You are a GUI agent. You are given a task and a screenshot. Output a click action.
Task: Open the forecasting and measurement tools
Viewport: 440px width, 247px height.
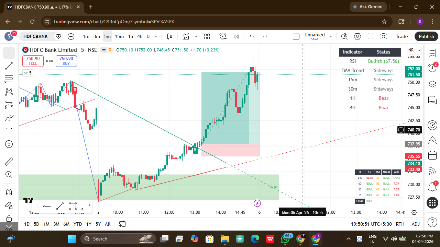tap(9, 105)
